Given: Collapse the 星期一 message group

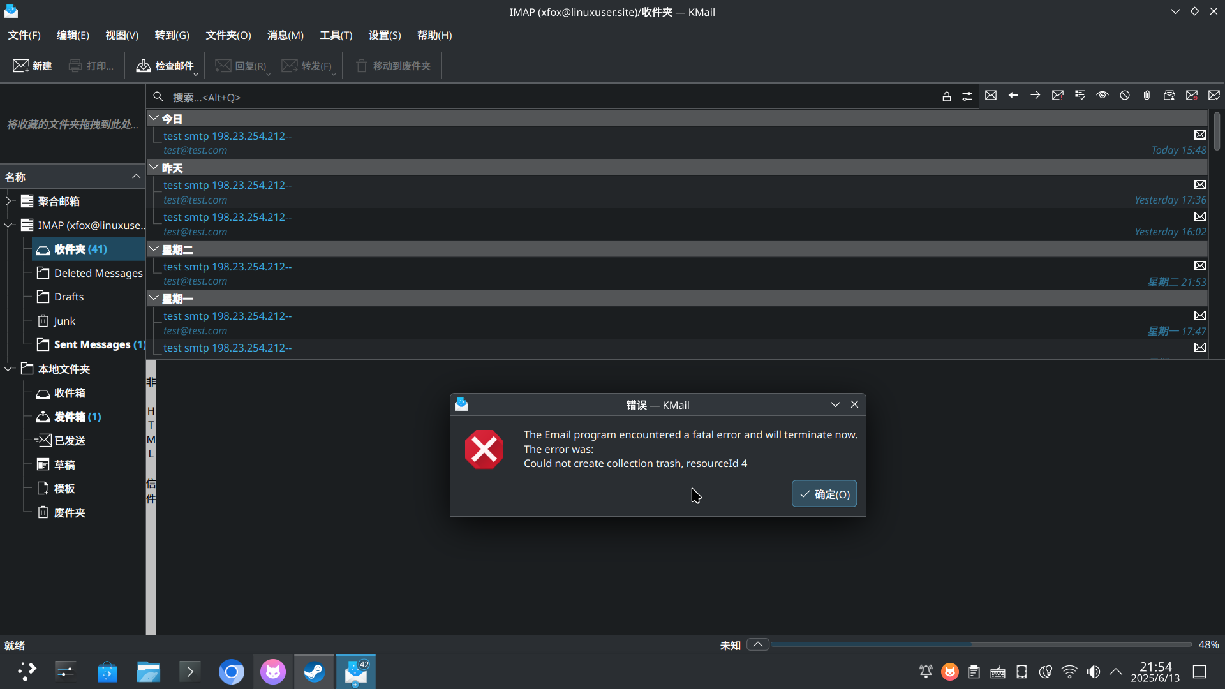Looking at the screenshot, I should [154, 298].
